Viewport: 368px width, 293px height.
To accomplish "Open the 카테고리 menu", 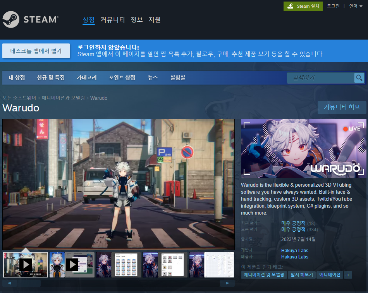I will tap(87, 78).
